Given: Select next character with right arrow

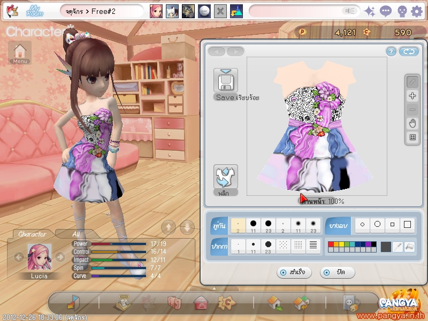Looking at the screenshot, I should (60, 257).
